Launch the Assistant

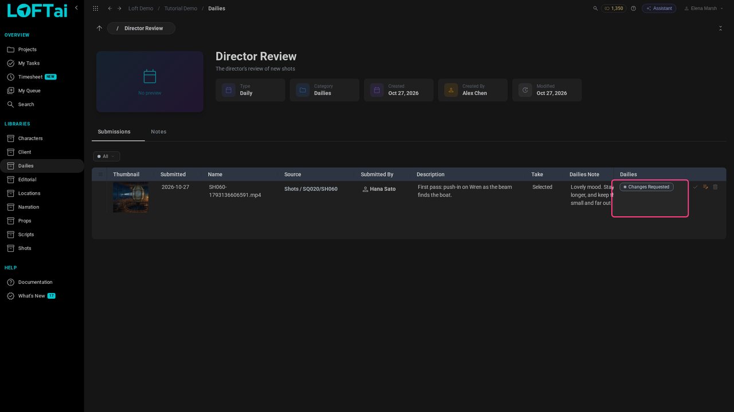(659, 9)
